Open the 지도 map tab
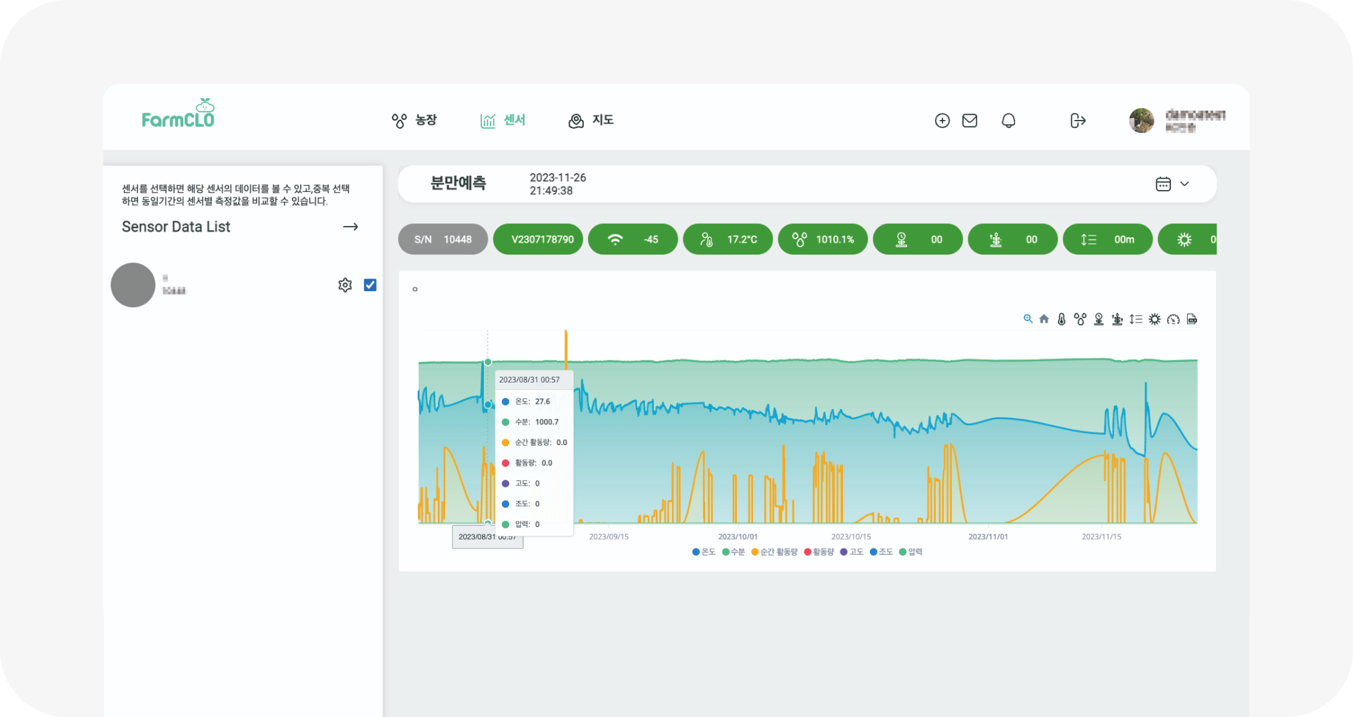The image size is (1353, 717). (591, 120)
